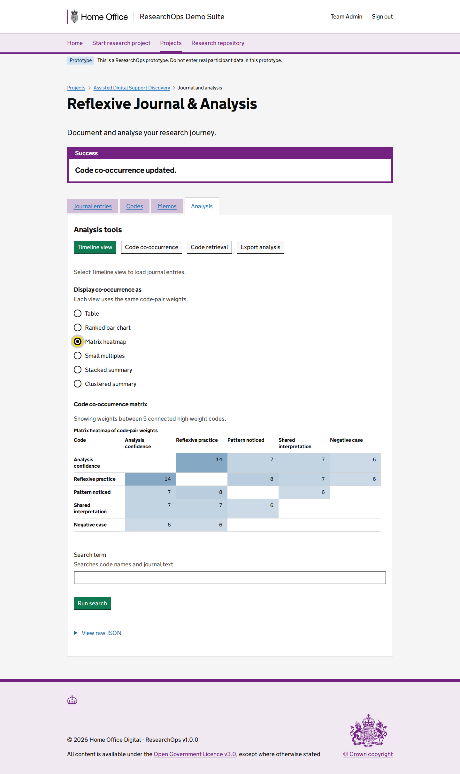Switch to the Codes tab
This screenshot has width=460, height=774.
coord(134,206)
